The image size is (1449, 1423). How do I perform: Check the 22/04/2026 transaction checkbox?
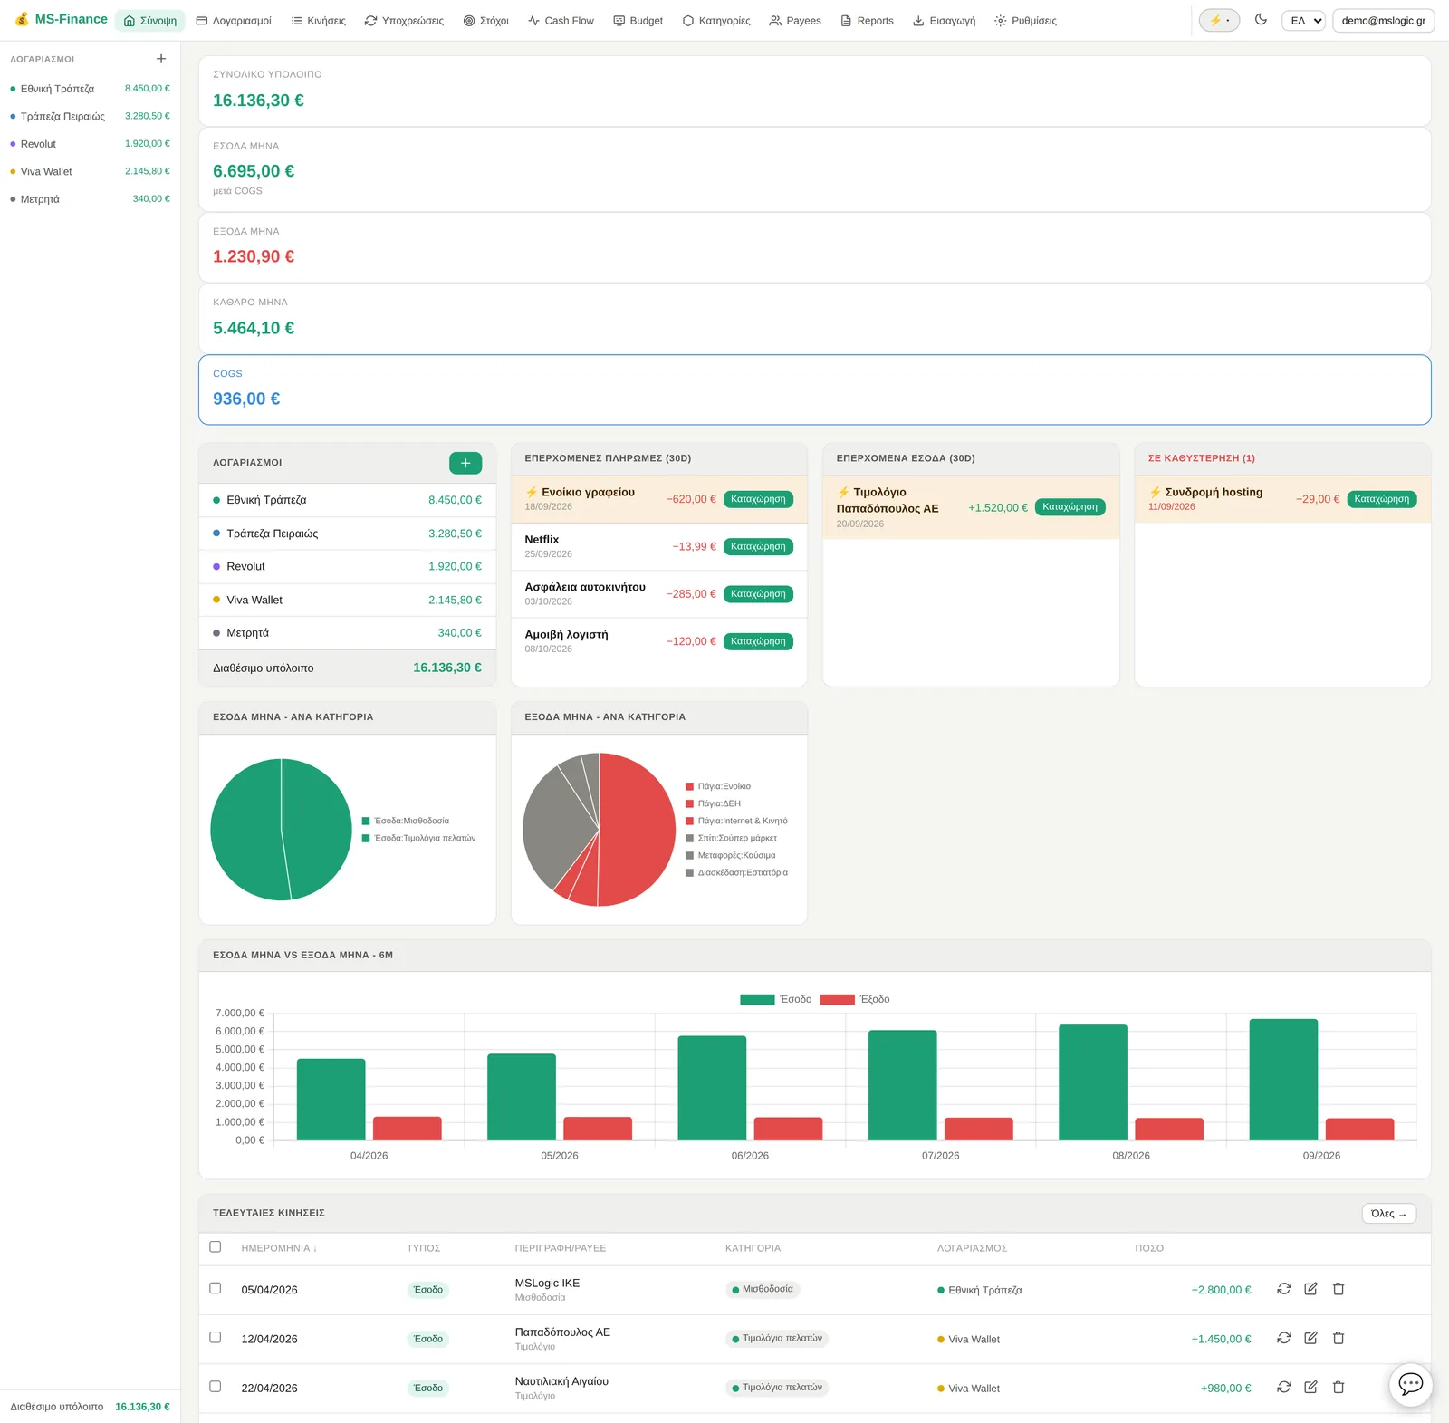point(216,1386)
